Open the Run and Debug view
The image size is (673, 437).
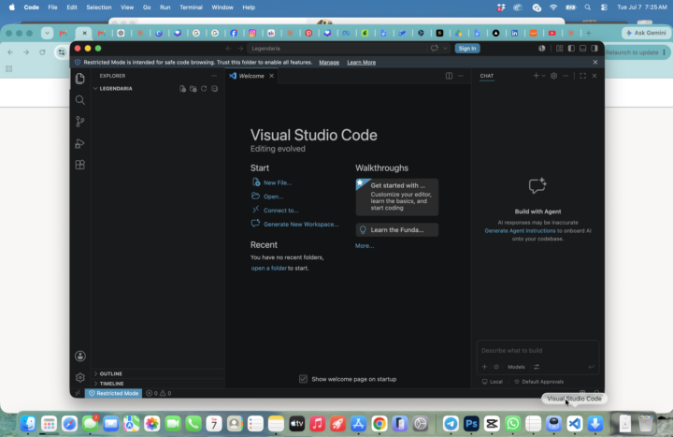(x=79, y=143)
